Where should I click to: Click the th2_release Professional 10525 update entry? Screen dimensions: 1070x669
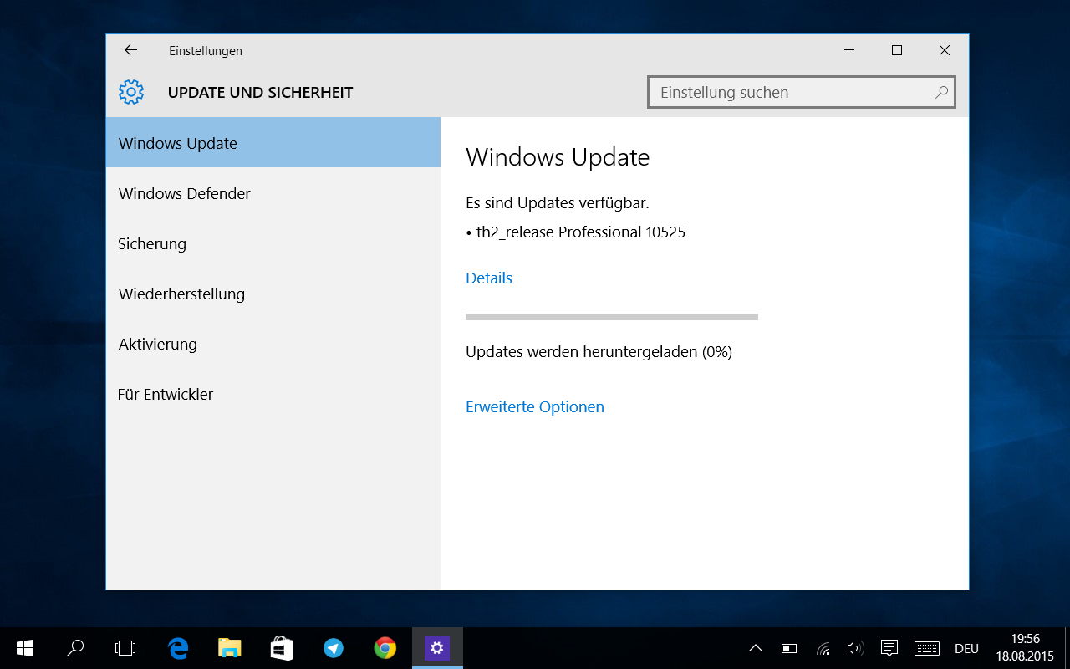click(x=576, y=232)
